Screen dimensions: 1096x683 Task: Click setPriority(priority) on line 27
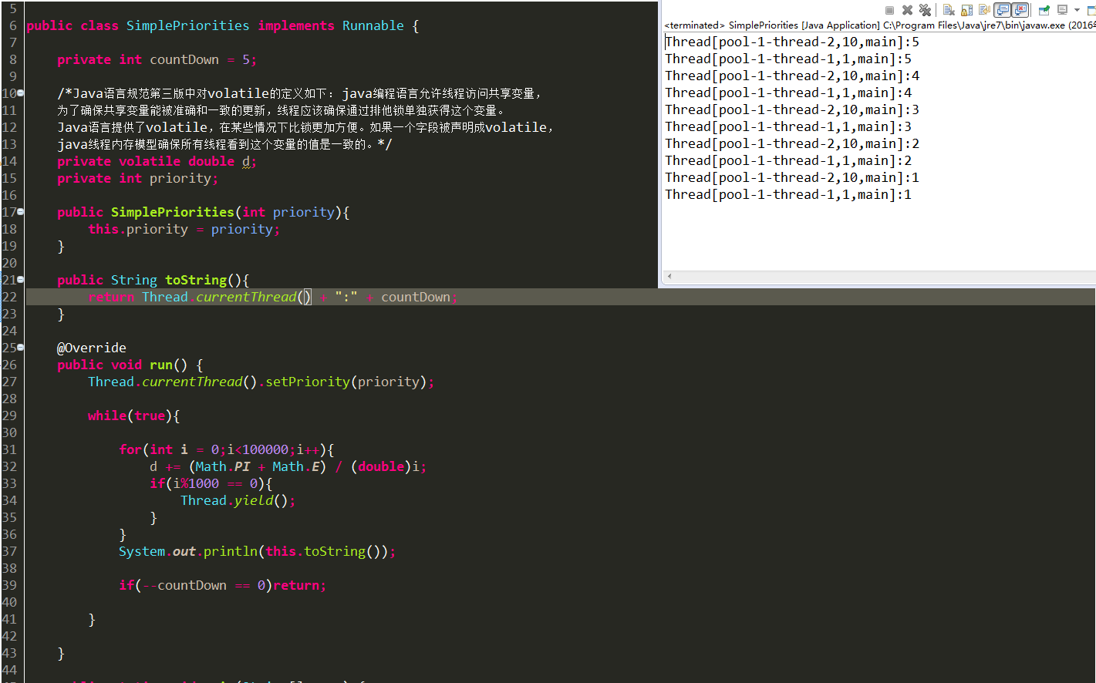pos(346,382)
